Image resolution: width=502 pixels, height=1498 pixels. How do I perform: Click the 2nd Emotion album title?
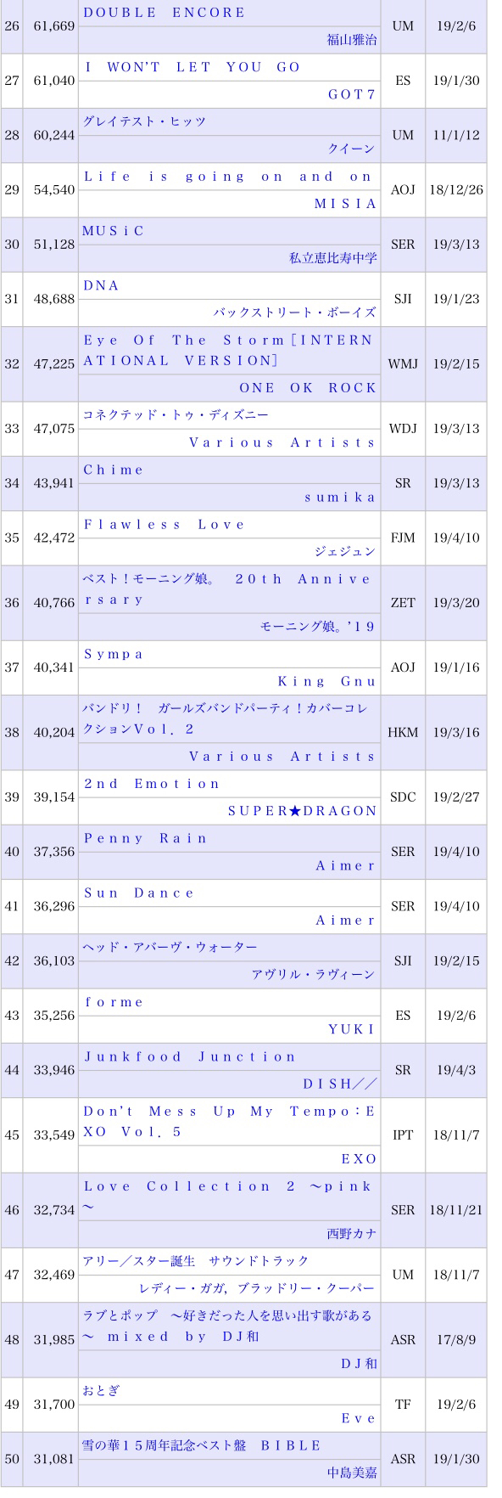point(152,784)
